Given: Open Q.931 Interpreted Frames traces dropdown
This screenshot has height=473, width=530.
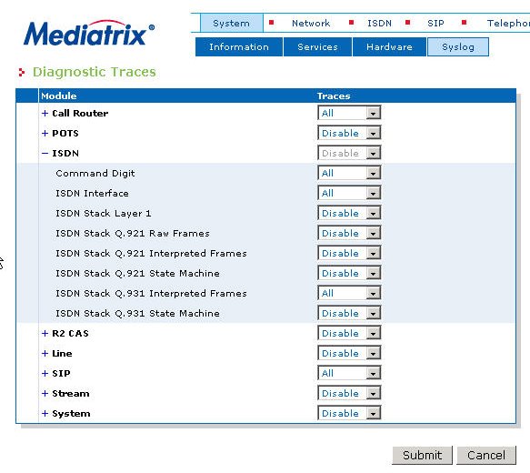Looking at the screenshot, I should 349,293.
